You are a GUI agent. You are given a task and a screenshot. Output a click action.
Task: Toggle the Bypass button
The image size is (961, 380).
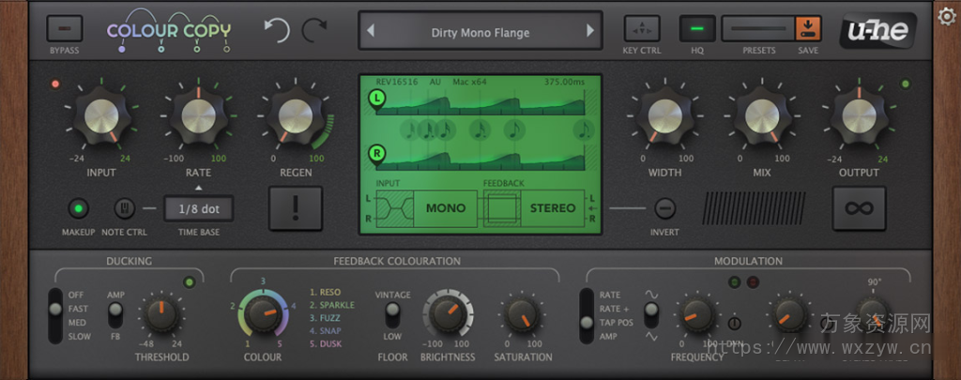click(x=64, y=29)
